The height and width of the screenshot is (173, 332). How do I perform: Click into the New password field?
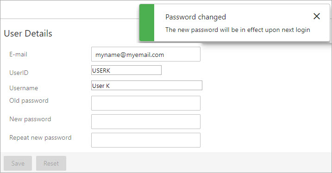[146, 122]
